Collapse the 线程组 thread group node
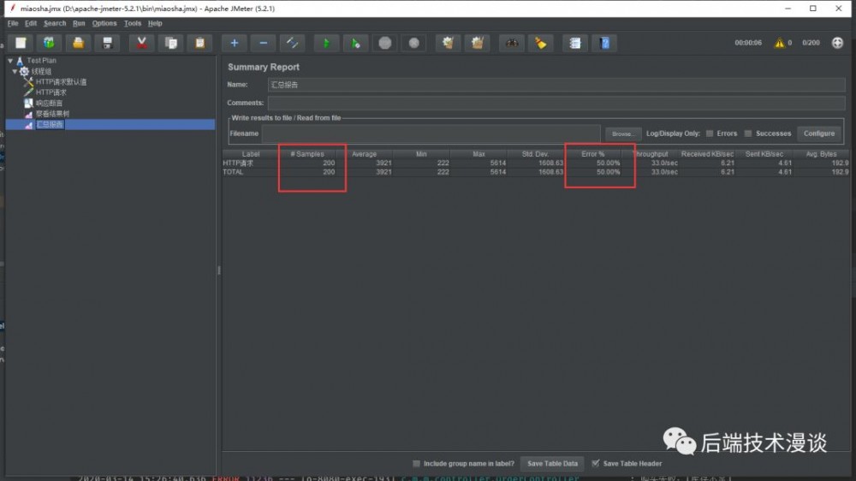Screen dimensions: 856x481 tap(15, 72)
